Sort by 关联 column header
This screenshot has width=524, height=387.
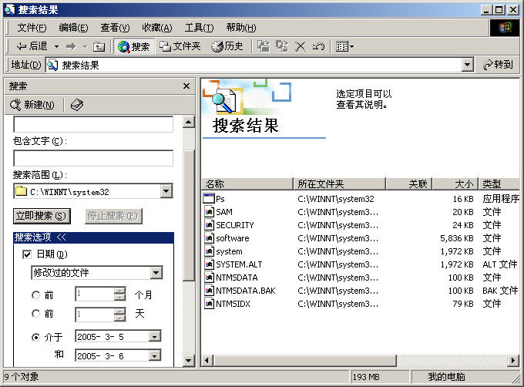pyautogui.click(x=409, y=183)
